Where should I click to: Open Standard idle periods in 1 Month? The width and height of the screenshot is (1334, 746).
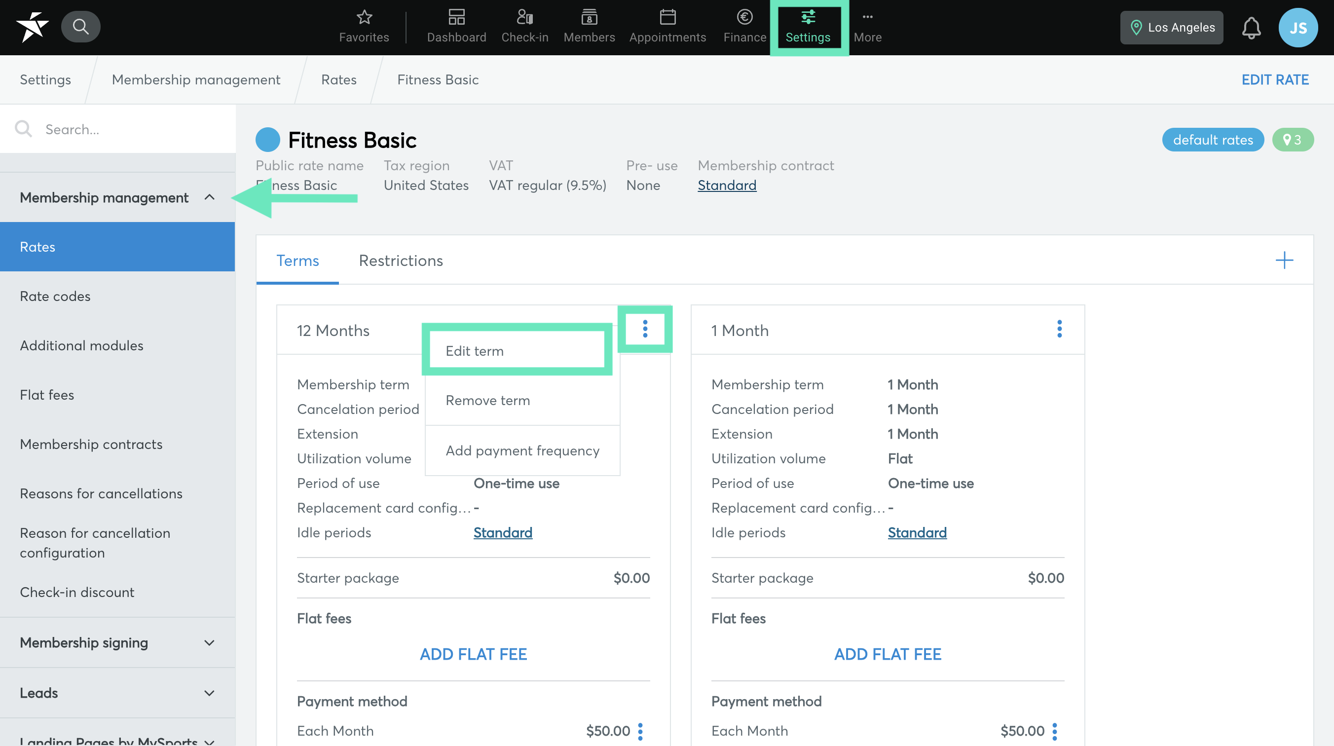click(917, 532)
